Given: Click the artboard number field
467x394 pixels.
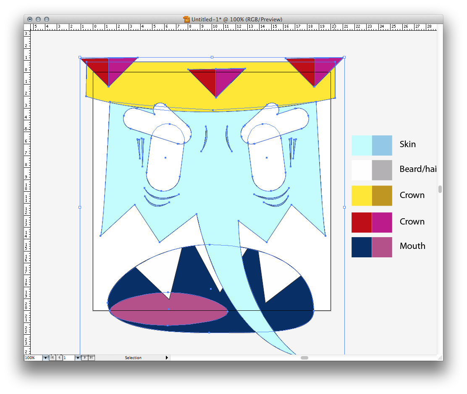Looking at the screenshot, I should 68,358.
